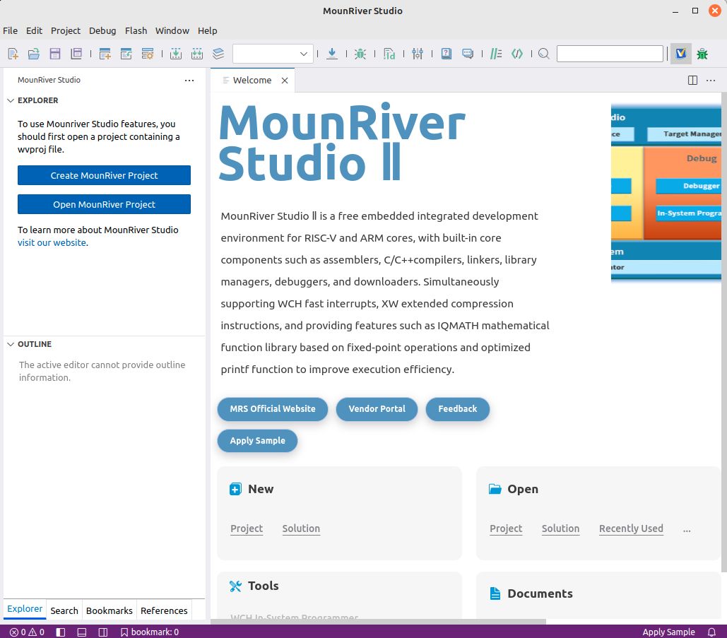This screenshot has height=638, width=727.
Task: Click the .ld linker file toolbar icon
Action: pyautogui.click(x=389, y=54)
